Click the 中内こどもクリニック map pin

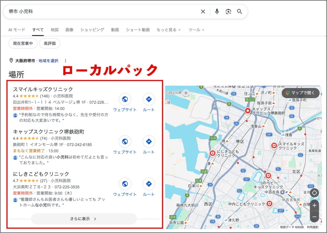270,203
